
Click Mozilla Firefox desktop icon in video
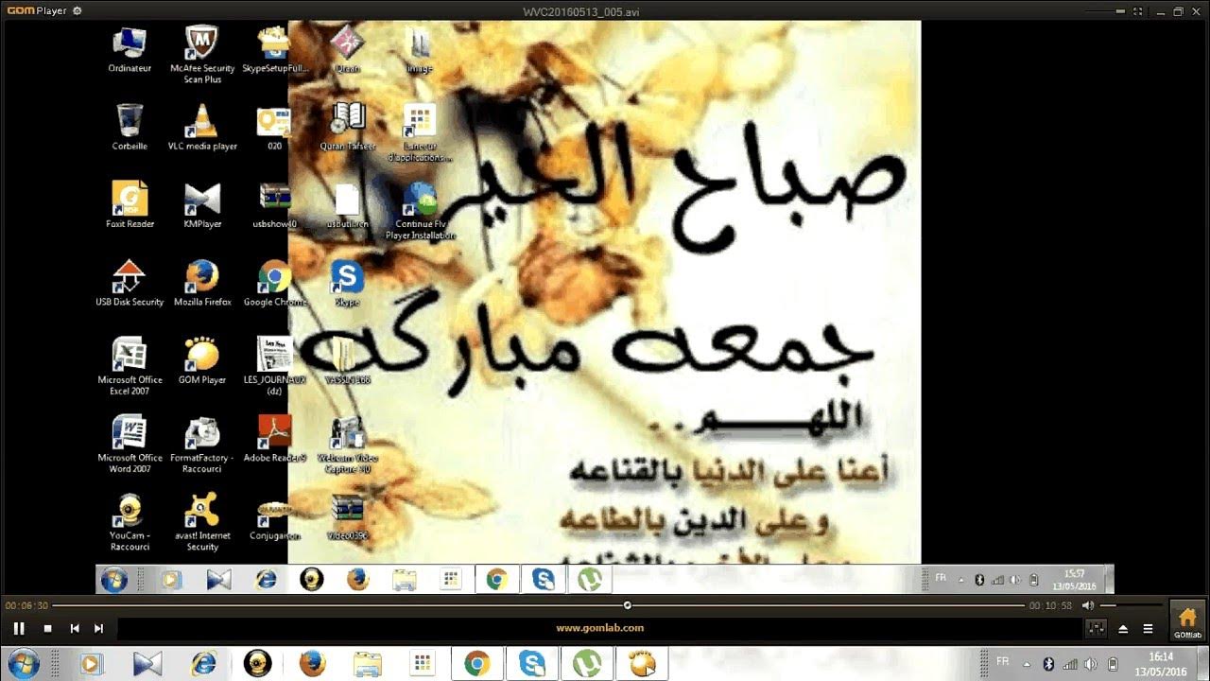202,284
